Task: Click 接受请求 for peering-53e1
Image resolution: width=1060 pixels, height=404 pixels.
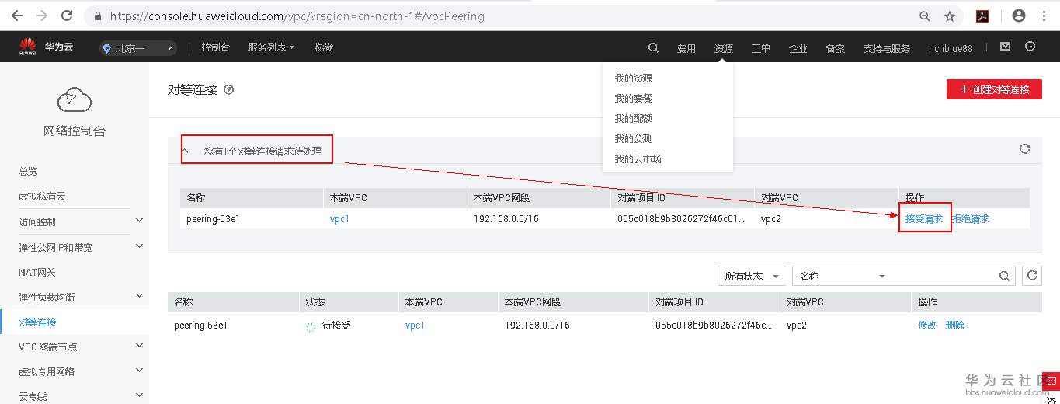Action: pos(924,219)
